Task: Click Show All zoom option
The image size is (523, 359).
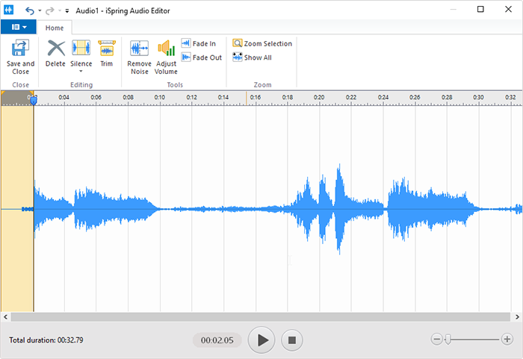Action: 253,57
